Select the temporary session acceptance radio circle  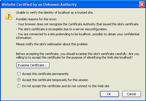point(19,80)
